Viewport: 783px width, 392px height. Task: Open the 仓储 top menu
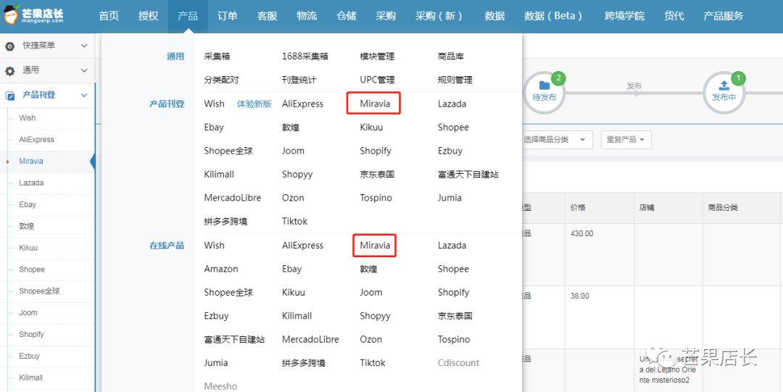point(346,16)
